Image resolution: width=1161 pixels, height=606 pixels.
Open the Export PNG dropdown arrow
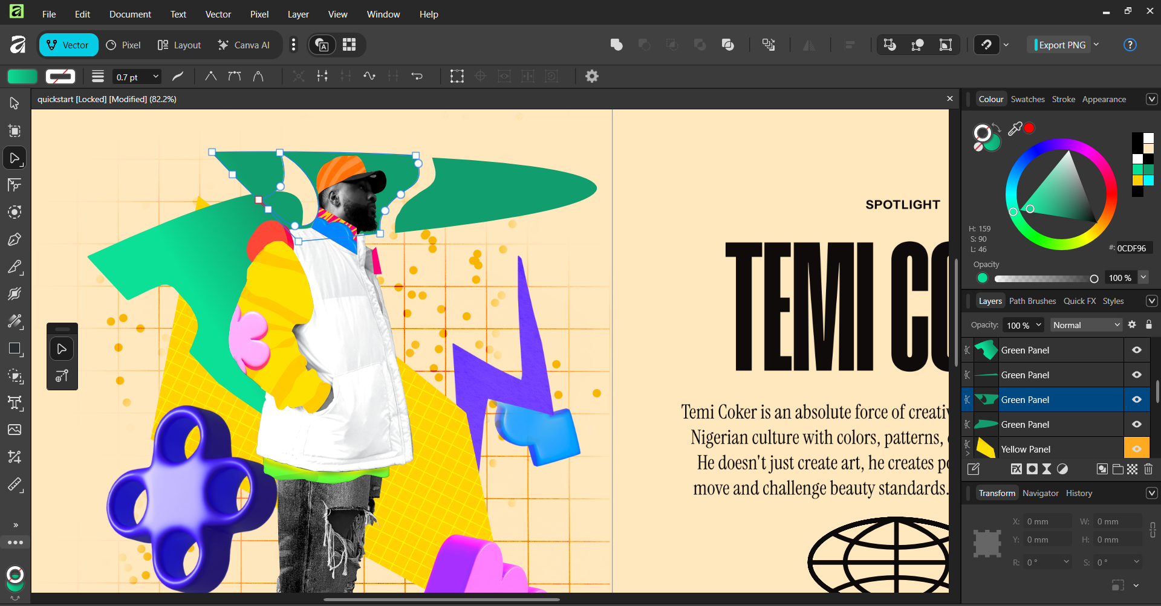tap(1096, 45)
